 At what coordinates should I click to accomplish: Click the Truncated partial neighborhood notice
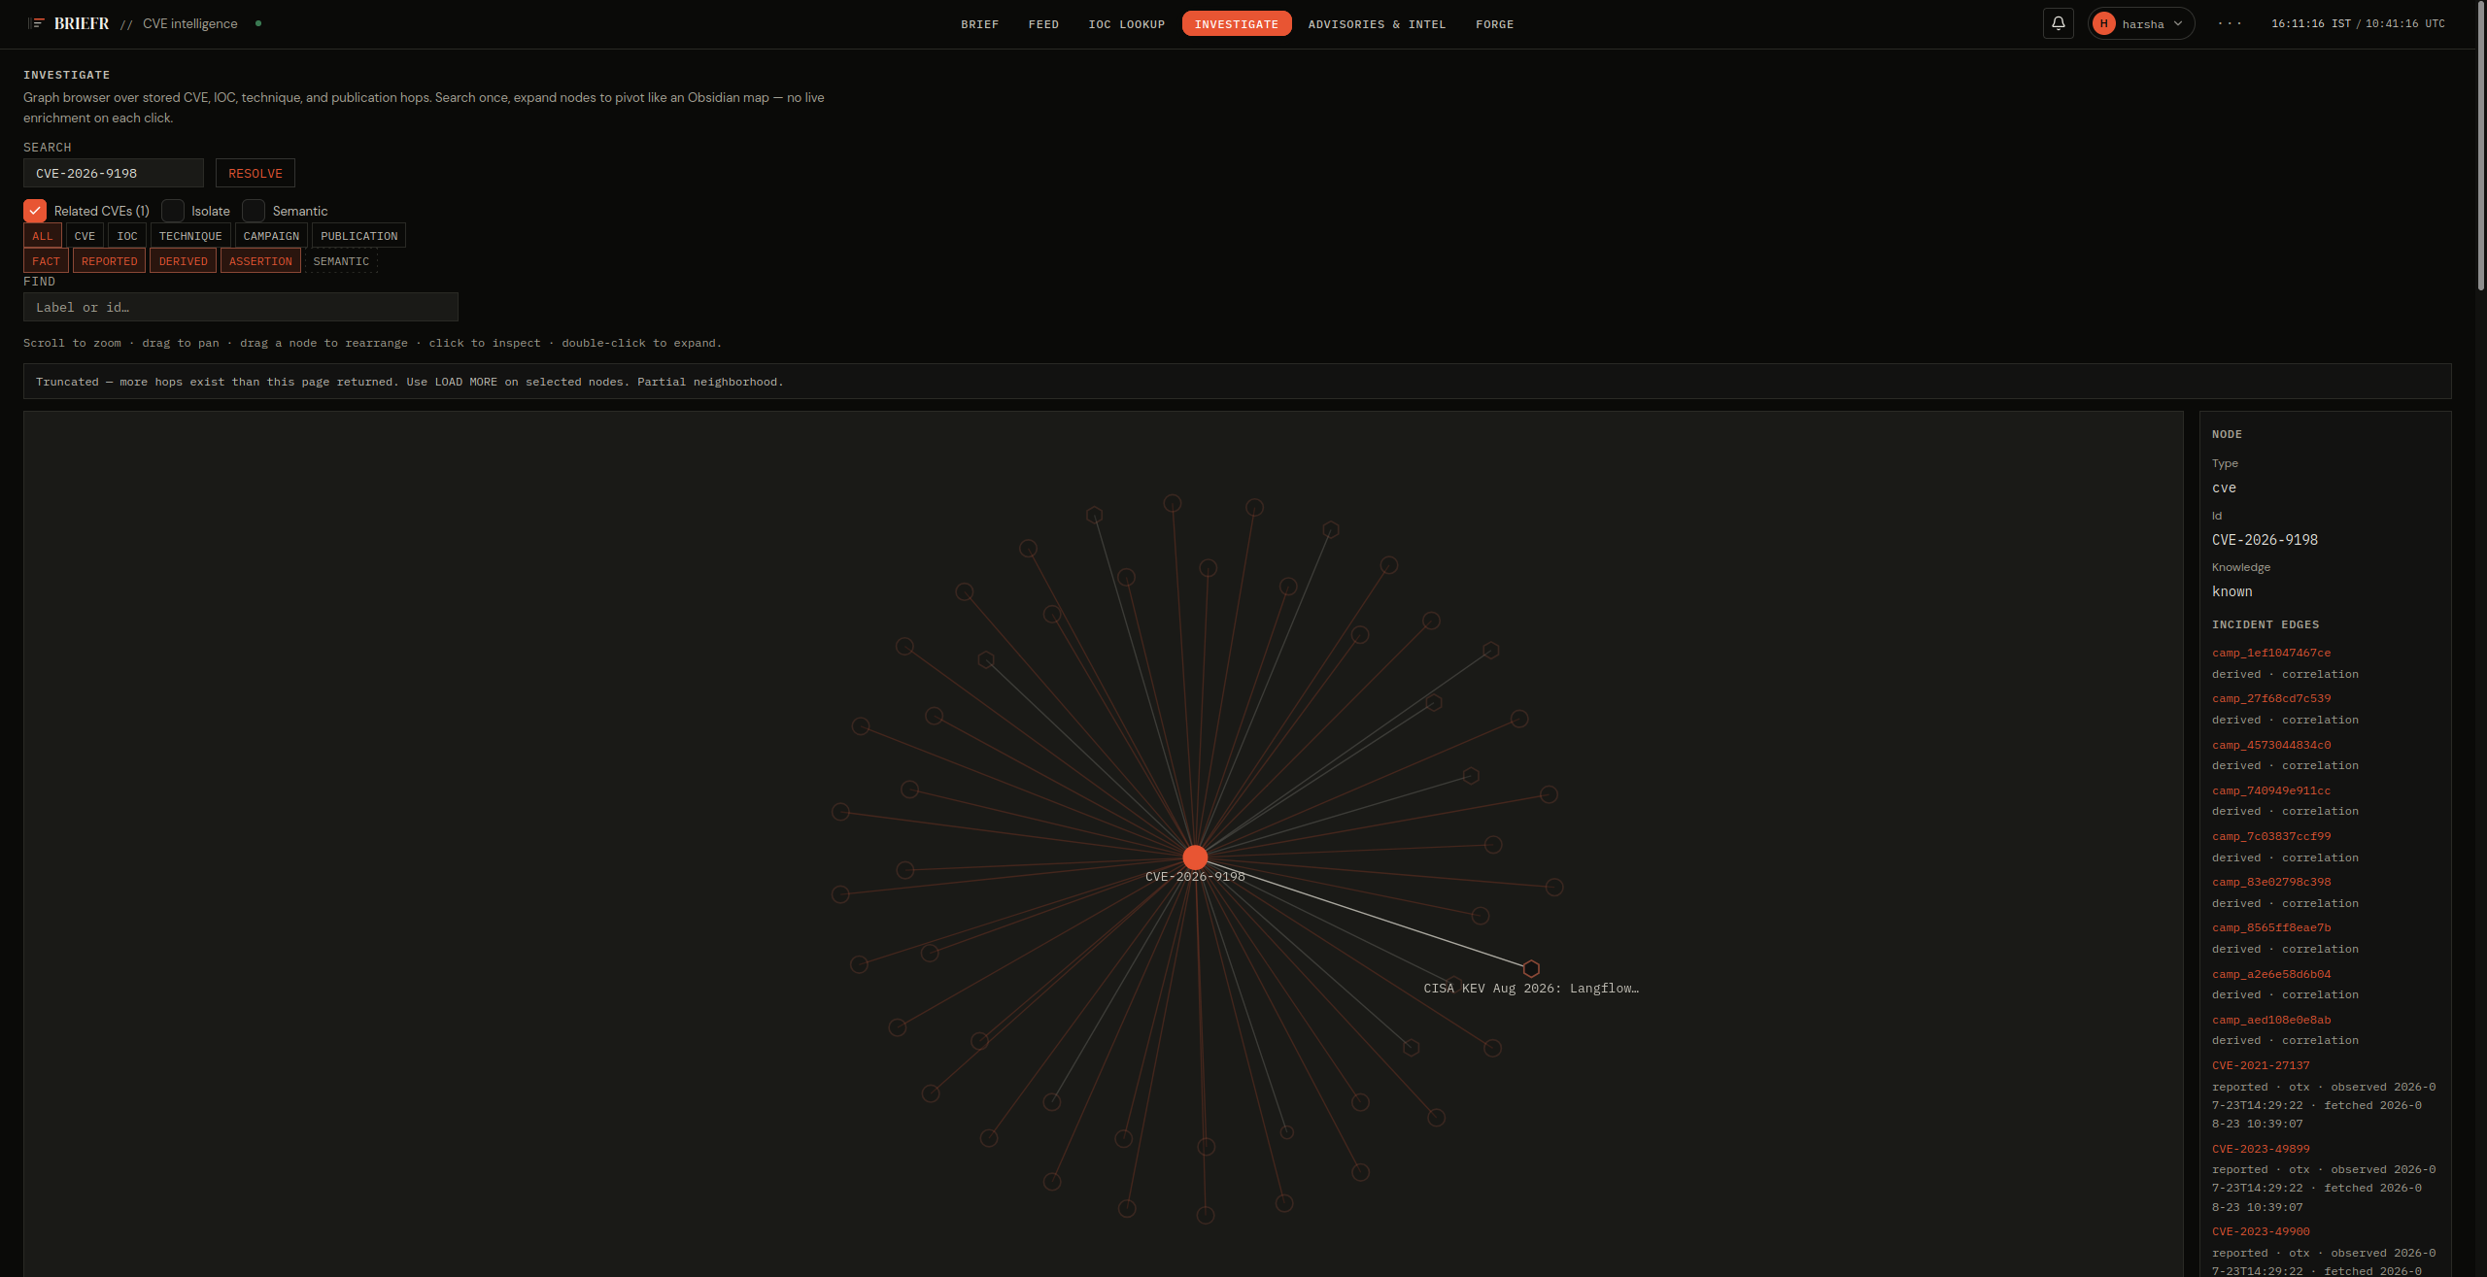point(1237,382)
